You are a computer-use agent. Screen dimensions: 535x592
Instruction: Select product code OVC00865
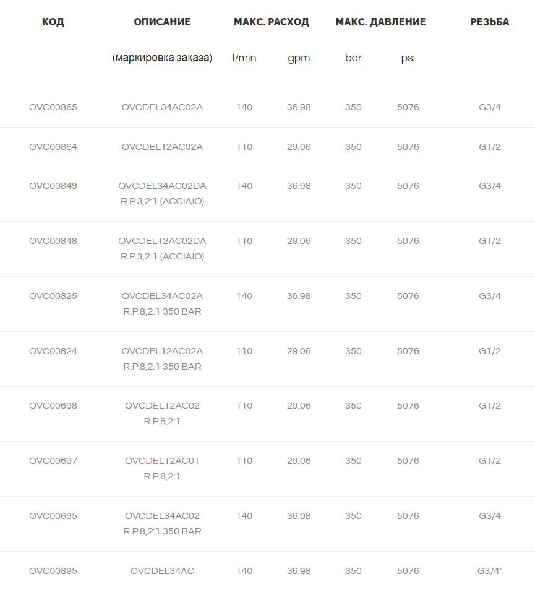53,107
